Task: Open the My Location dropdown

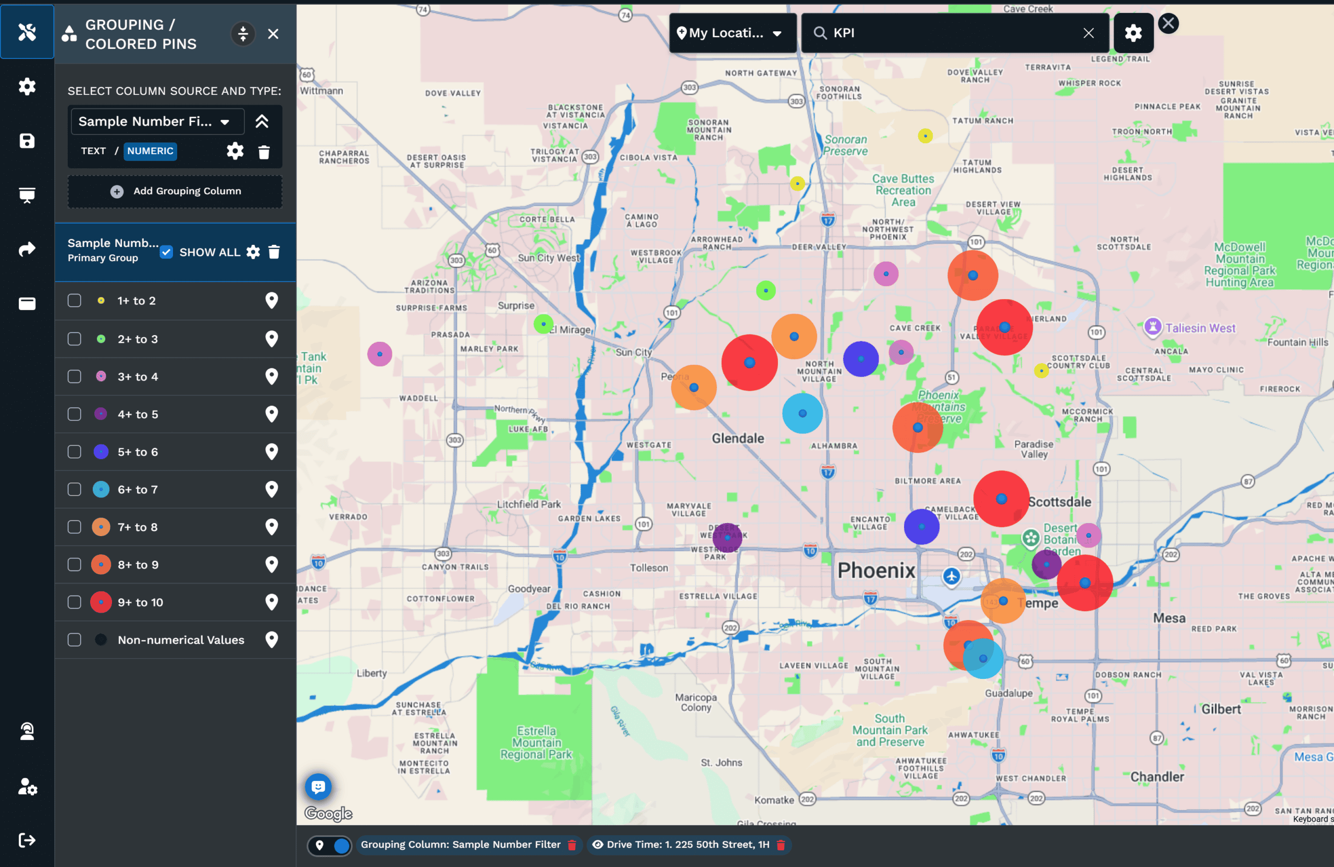Action: [733, 33]
